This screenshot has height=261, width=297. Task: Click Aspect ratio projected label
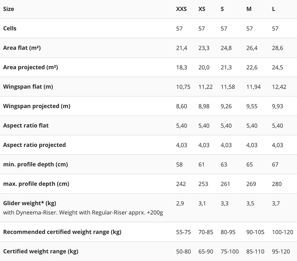pyautogui.click(x=34, y=145)
